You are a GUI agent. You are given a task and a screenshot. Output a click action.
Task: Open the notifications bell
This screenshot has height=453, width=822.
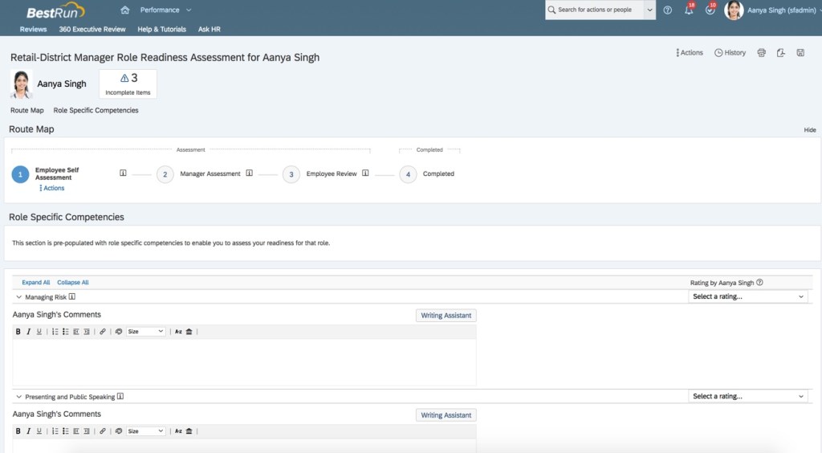(689, 10)
